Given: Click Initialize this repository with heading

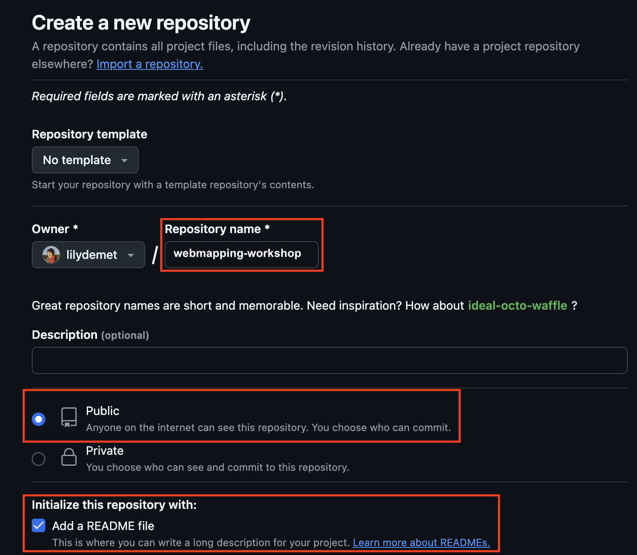Looking at the screenshot, I should [114, 505].
